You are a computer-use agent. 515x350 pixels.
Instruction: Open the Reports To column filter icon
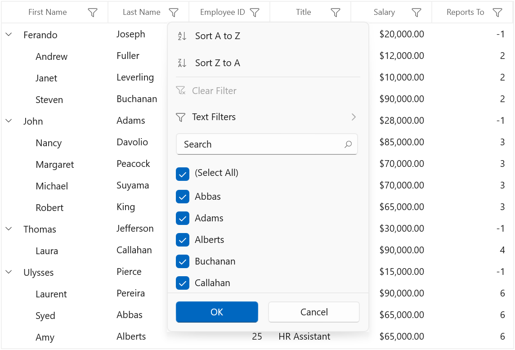point(497,13)
